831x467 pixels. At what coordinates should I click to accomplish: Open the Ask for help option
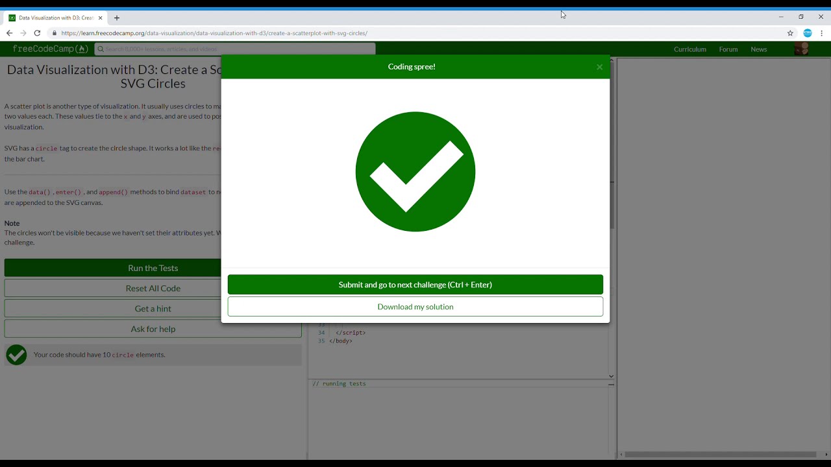pos(153,329)
